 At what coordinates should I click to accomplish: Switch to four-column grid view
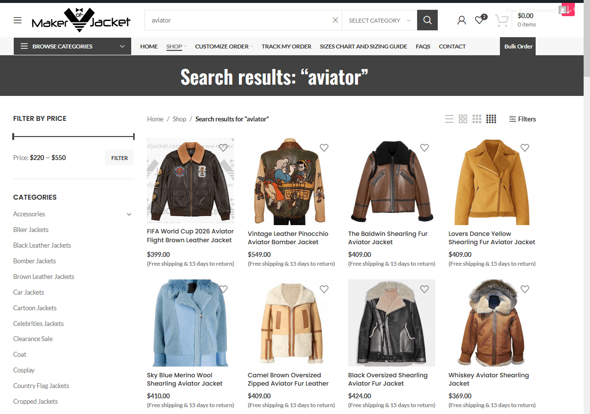[492, 119]
